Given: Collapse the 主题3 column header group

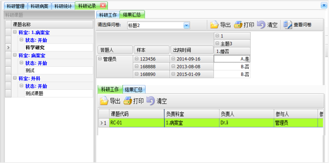Looking at the screenshot, I should [x=218, y=44].
